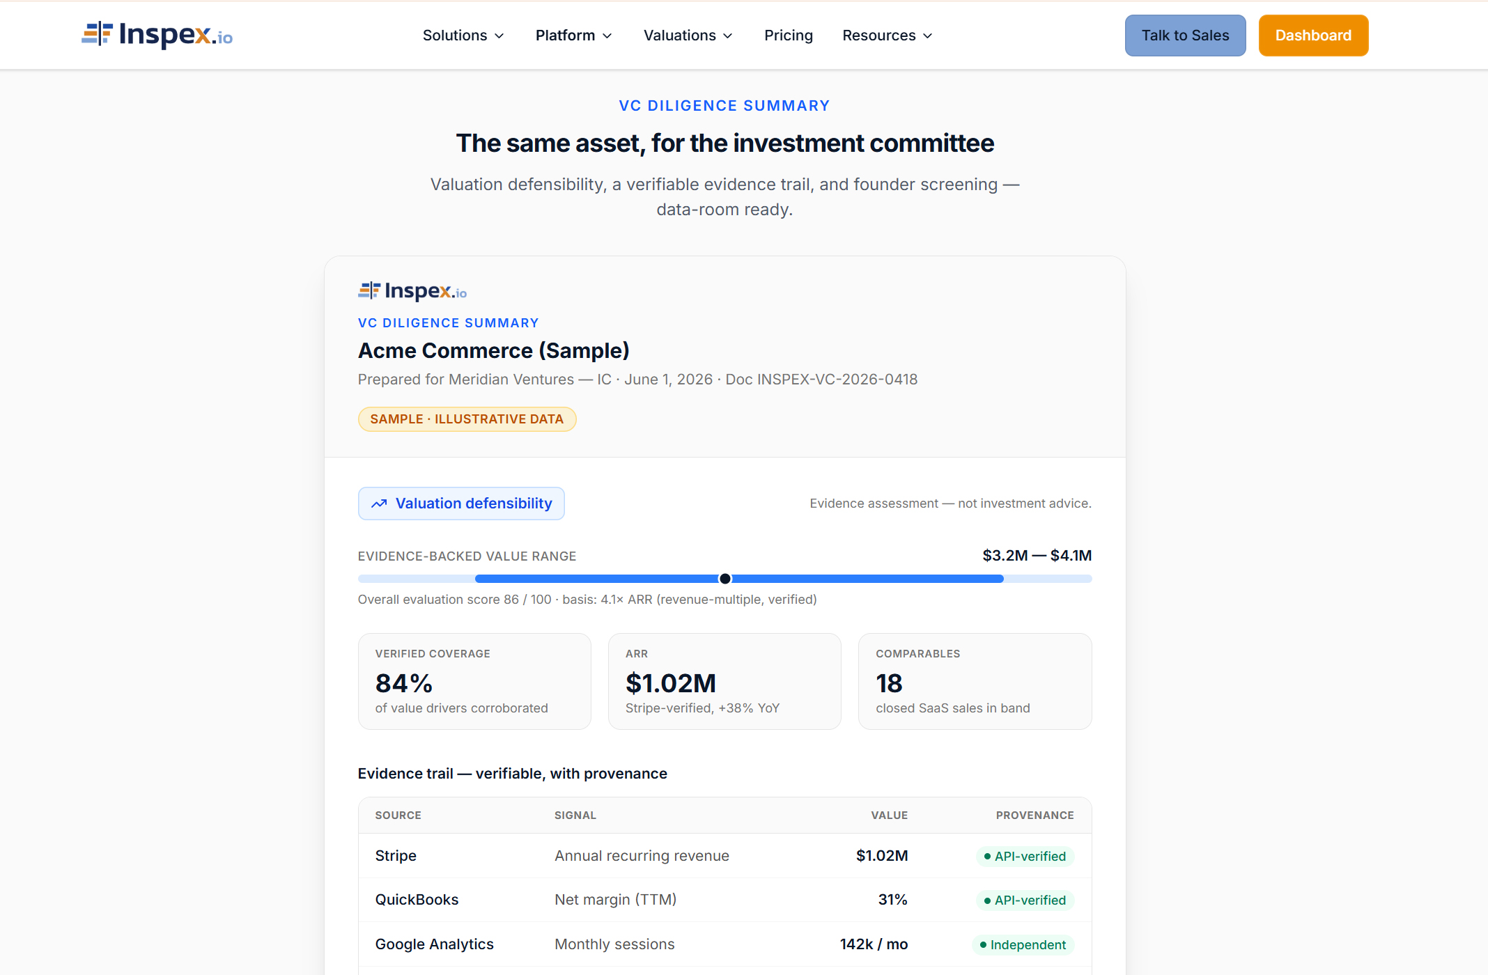This screenshot has height=975, width=1488.
Task: Click the value range slider handle
Action: (x=725, y=579)
